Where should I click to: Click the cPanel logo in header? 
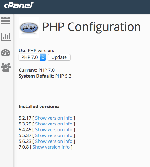pyautogui.click(x=19, y=5)
